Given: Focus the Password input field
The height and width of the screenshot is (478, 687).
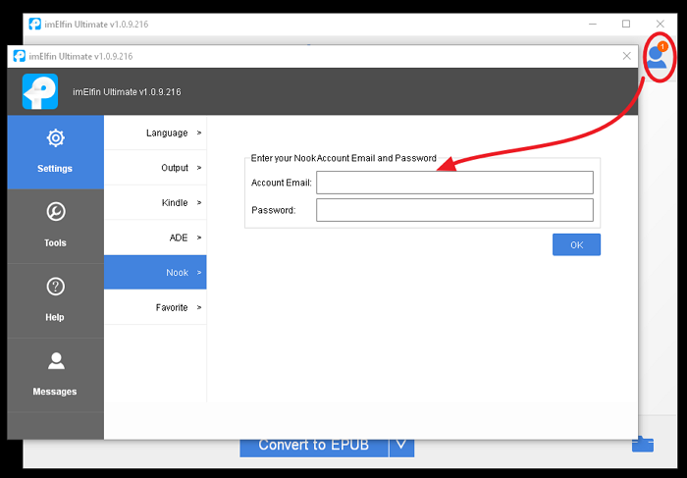Looking at the screenshot, I should pyautogui.click(x=454, y=210).
